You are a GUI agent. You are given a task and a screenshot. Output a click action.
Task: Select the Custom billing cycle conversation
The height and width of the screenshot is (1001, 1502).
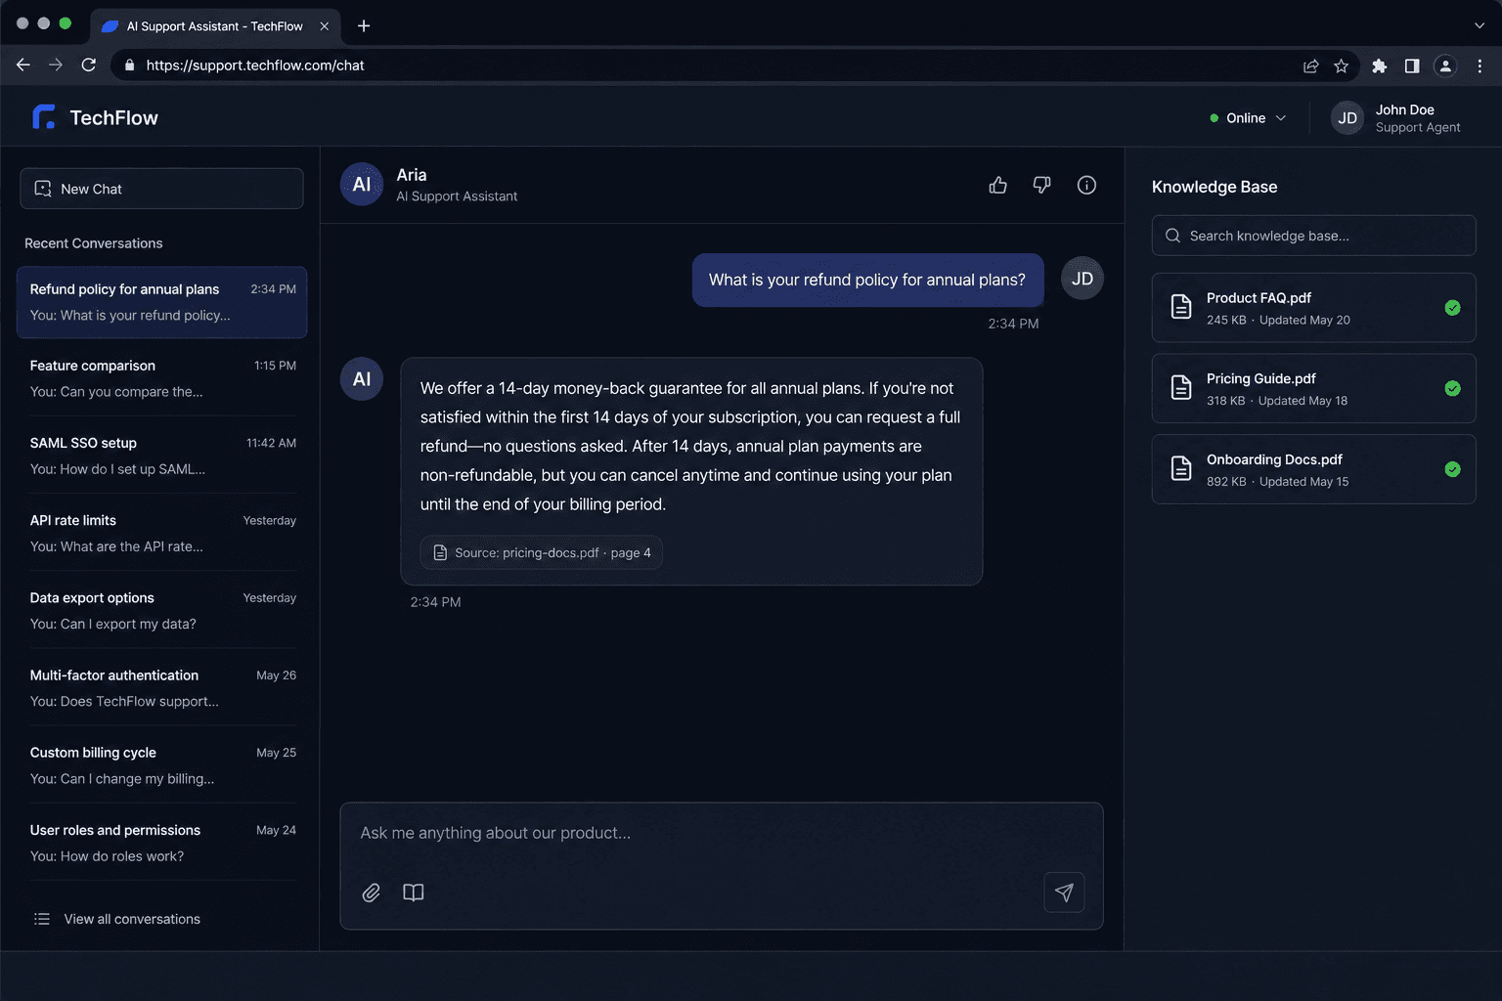click(162, 764)
